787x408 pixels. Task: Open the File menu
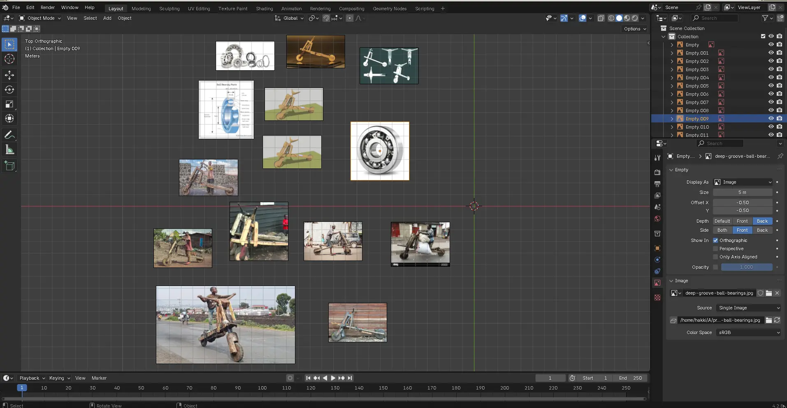[x=16, y=7]
